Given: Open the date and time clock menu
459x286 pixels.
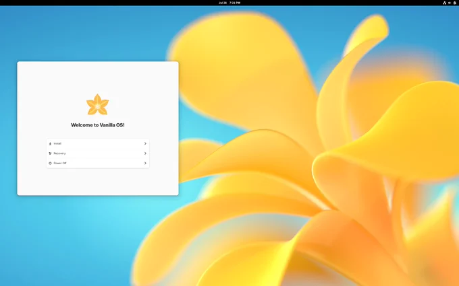Looking at the screenshot, I should click(230, 3).
